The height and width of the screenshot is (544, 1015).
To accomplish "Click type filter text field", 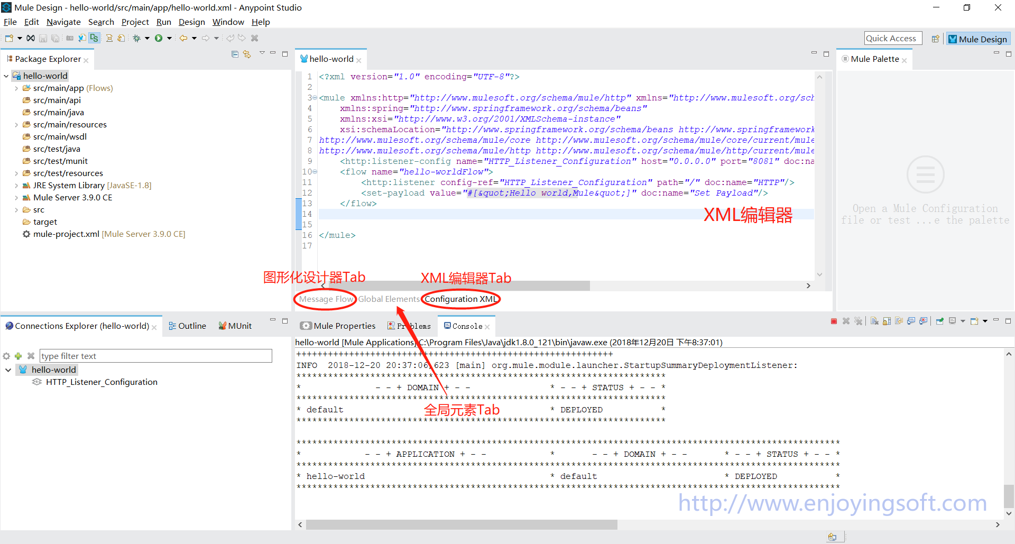I will coord(156,356).
